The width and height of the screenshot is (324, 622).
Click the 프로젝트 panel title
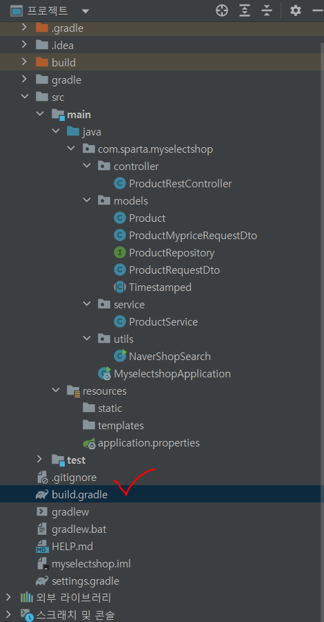[48, 10]
